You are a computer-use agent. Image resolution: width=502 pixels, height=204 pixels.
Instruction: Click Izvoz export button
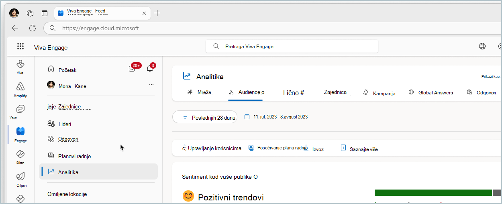tap(314, 149)
